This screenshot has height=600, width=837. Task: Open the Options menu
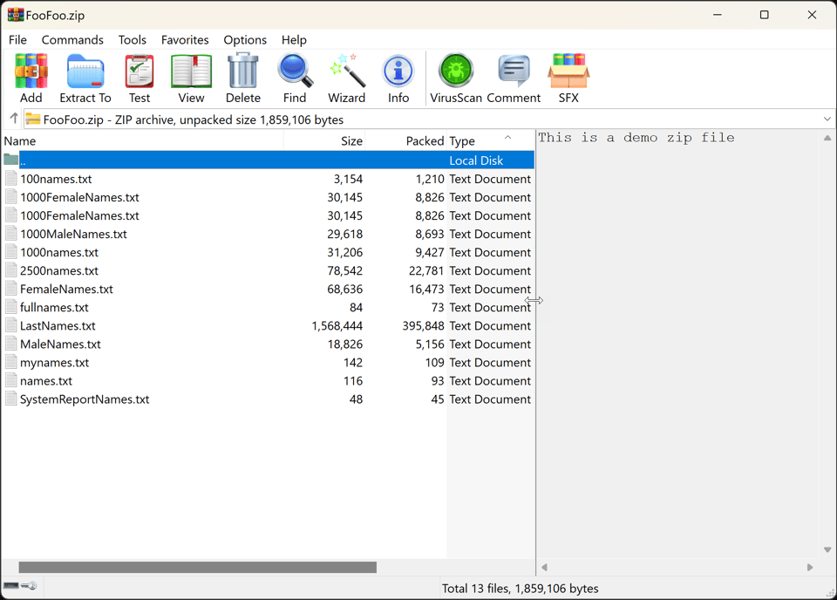point(245,40)
